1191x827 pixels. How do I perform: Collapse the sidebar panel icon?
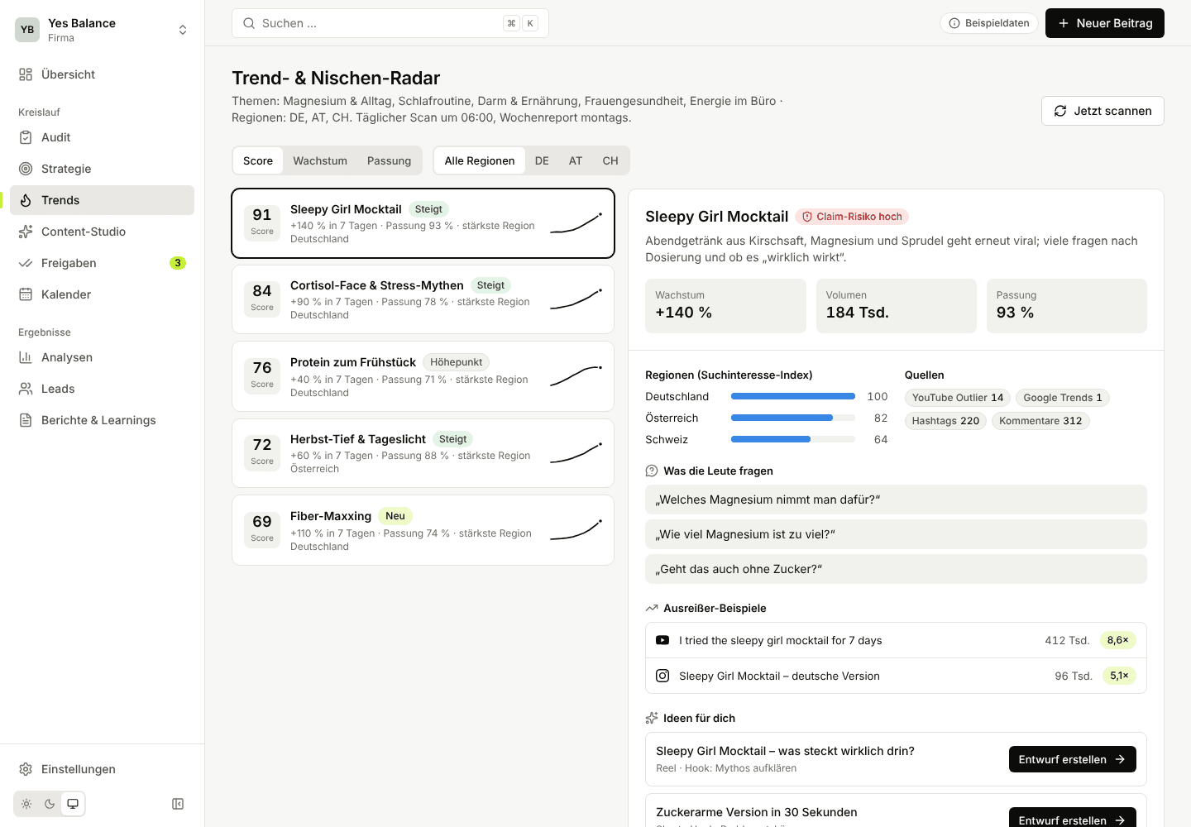(x=178, y=804)
